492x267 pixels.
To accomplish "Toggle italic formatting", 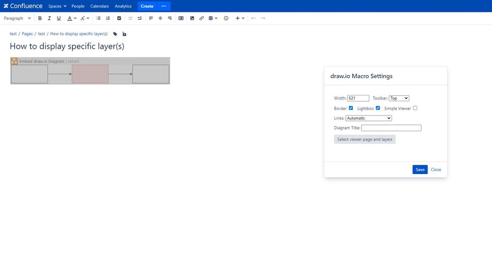I will coord(49,18).
